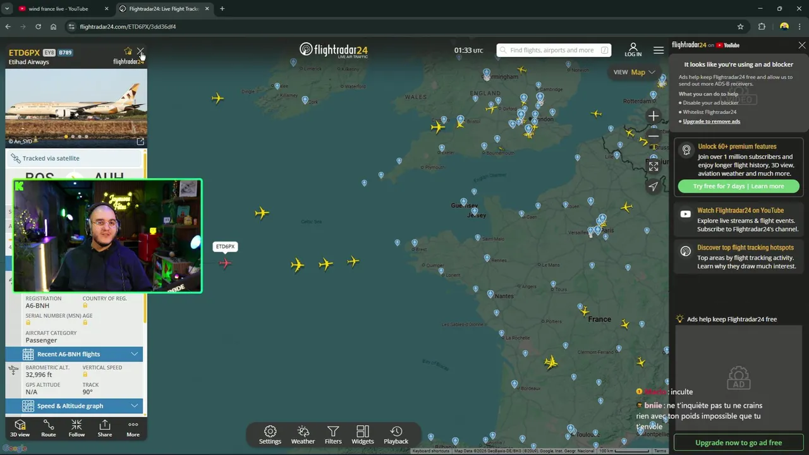Center map on my location
The height and width of the screenshot is (455, 809).
point(654,186)
